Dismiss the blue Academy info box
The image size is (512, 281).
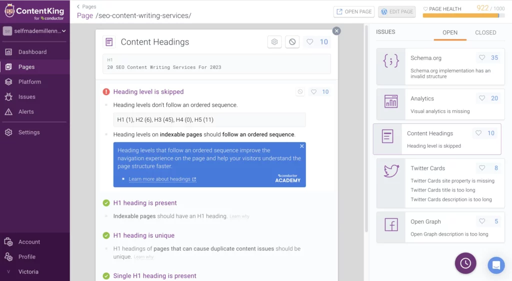tap(301, 146)
